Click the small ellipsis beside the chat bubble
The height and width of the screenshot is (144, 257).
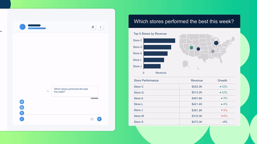point(48,91)
